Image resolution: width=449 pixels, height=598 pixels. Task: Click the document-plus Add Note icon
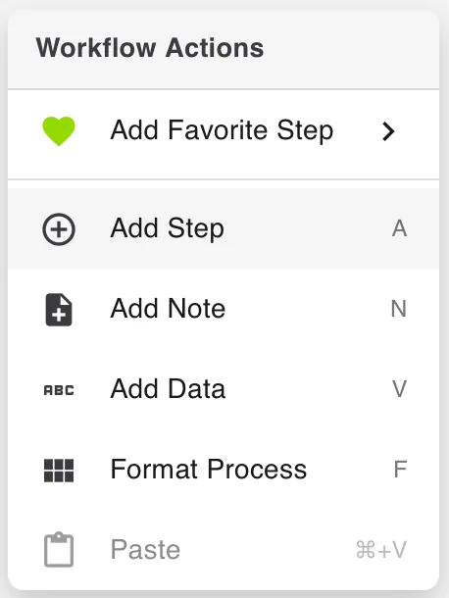59,310
